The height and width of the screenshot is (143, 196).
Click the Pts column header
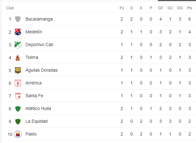[189, 8]
